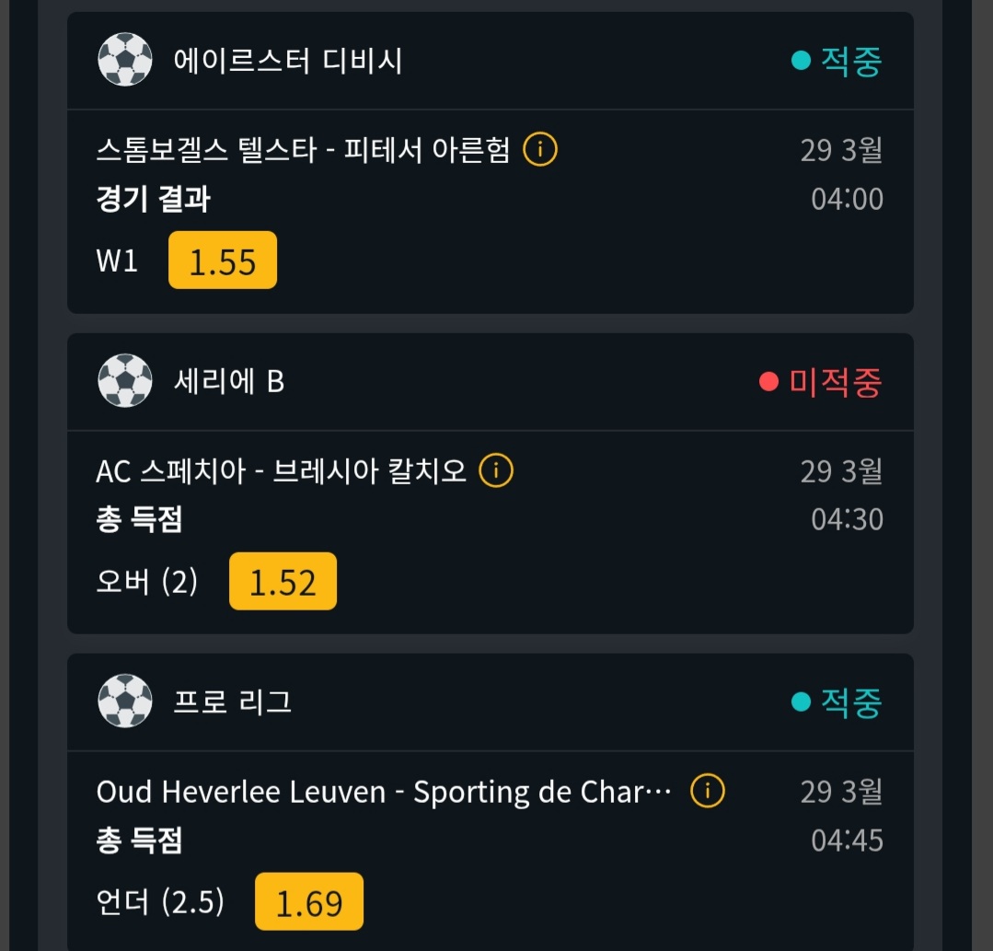Click the soccer ball icon beside 프로 리그
This screenshot has height=951, width=993.
point(125,702)
